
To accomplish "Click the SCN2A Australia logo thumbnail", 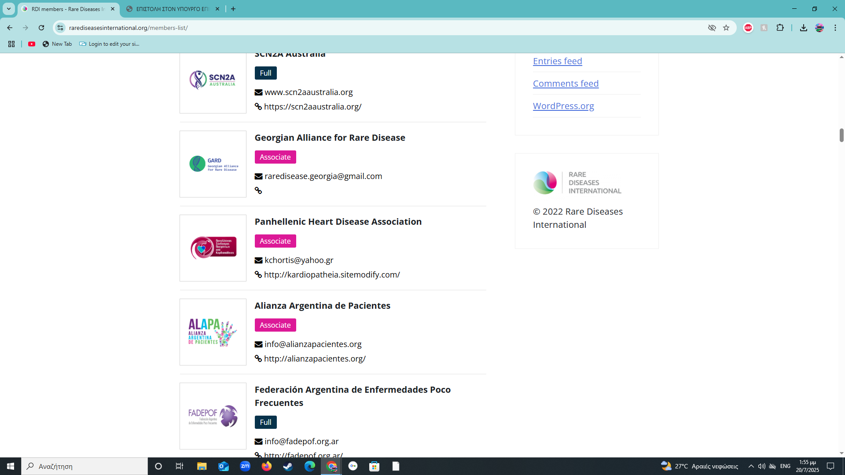I will coord(213,80).
